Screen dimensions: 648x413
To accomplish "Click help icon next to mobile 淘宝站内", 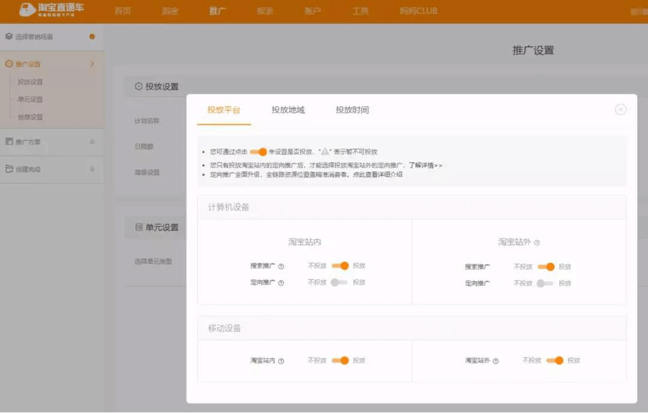I will (x=281, y=361).
